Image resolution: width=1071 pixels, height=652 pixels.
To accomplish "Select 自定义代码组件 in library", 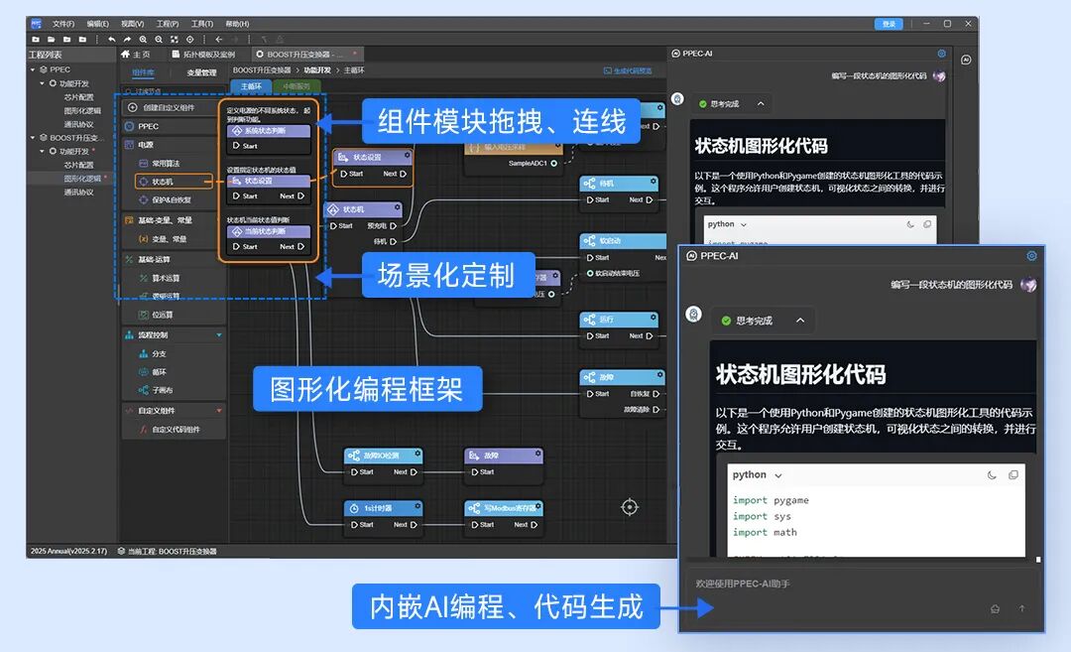I will [x=170, y=429].
